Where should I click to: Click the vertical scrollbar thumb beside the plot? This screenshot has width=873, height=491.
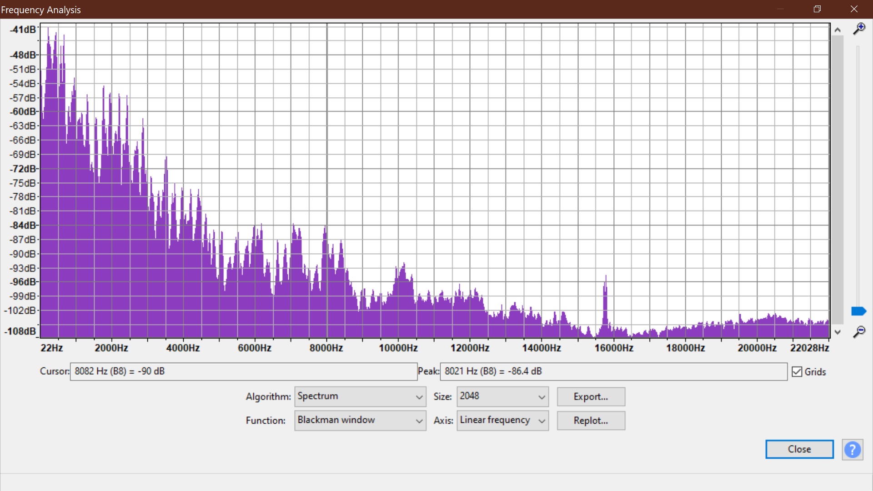[x=838, y=180]
